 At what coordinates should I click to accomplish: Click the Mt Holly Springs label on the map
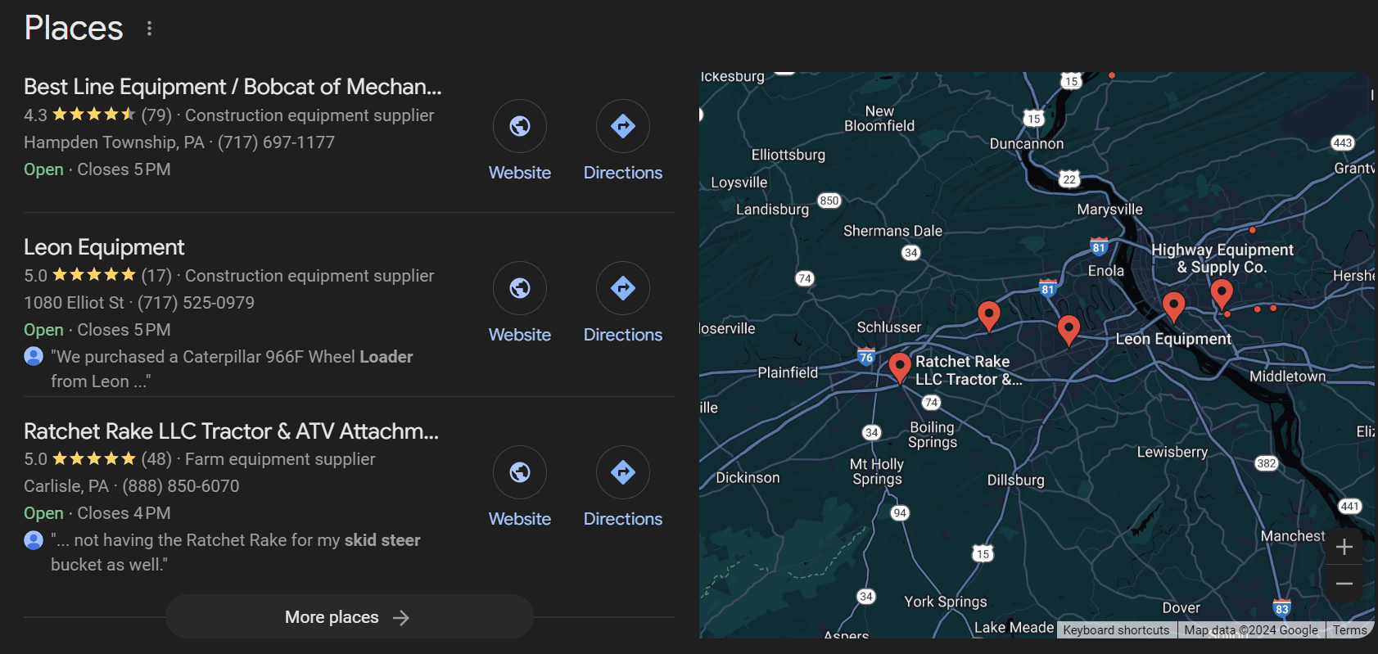[877, 471]
